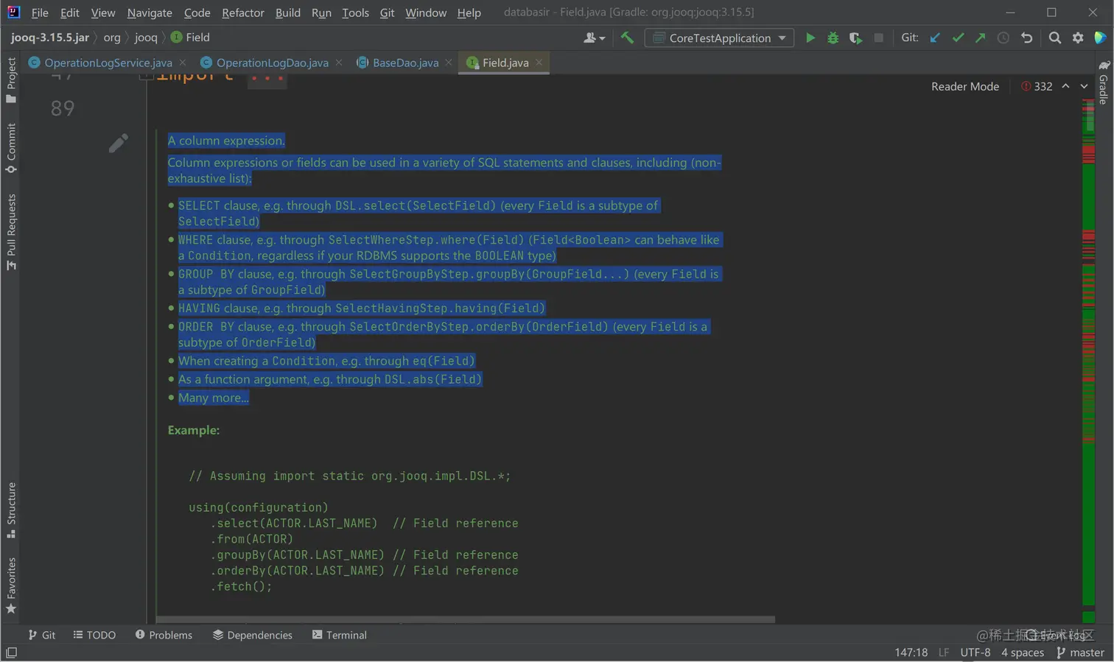
Task: Toggle tool window bars icon in status bar
Action: [x=11, y=652]
